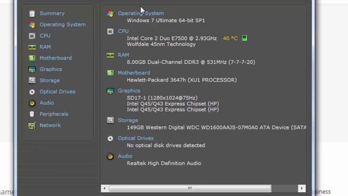Click the Operating System heading link in summary

pos(141,13)
